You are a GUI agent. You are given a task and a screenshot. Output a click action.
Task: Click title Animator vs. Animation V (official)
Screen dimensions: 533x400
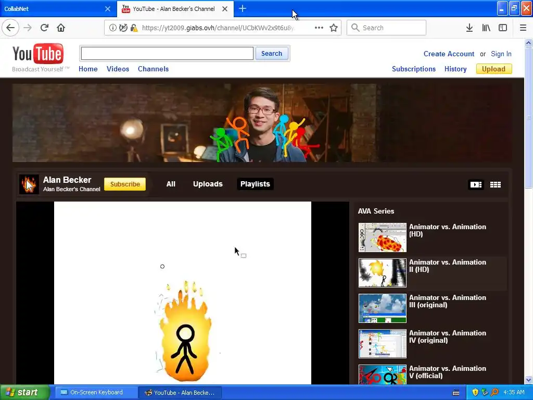tap(447, 372)
